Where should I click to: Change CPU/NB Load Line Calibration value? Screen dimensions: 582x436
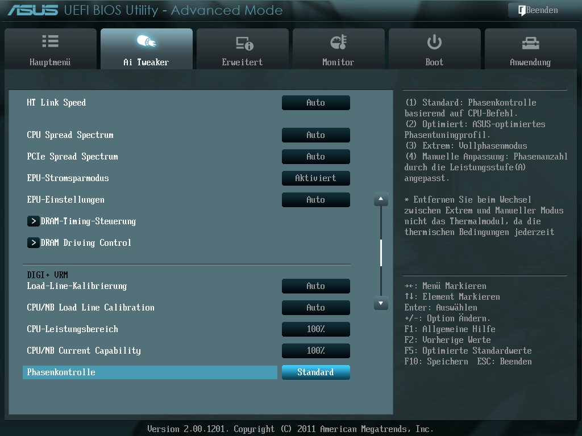pyautogui.click(x=316, y=307)
